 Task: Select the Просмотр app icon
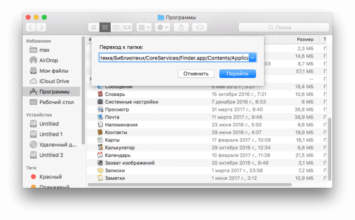click(100, 110)
